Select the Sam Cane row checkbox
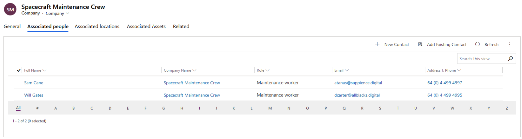Screen dimensions: 522x139 (x=19, y=83)
